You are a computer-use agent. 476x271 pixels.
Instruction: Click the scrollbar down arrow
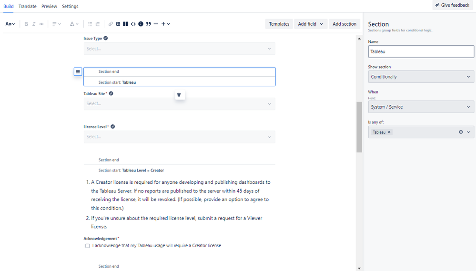359,268
